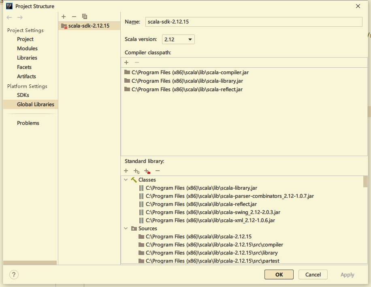Click the forward navigation arrow
Image resolution: width=371 pixels, height=287 pixels.
click(x=20, y=17)
